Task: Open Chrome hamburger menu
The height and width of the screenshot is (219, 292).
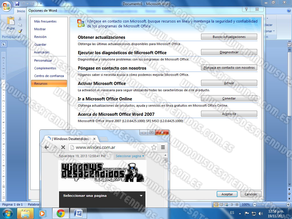Action: [x=163, y=147]
